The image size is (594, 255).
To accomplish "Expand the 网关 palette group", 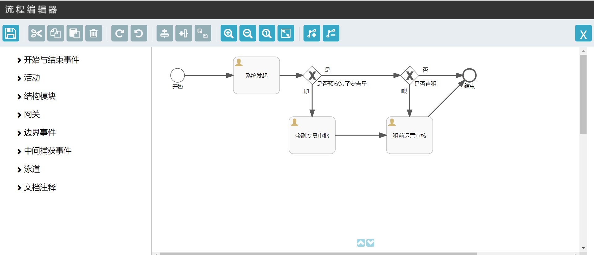I will [x=29, y=115].
